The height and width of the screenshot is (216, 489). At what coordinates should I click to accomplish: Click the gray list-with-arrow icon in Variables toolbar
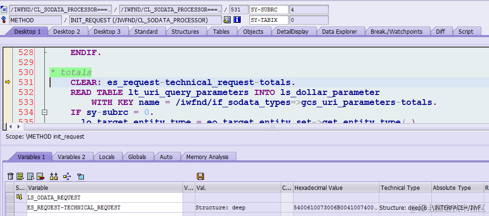[31, 177]
